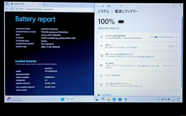
Task: Go back in the Settings window
Action: point(98,6)
